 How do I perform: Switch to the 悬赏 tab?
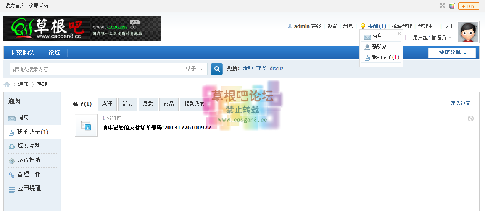click(x=148, y=104)
